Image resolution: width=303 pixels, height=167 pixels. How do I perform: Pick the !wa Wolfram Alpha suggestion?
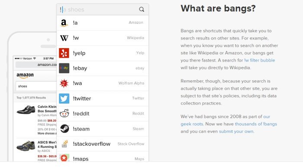(x=103, y=83)
